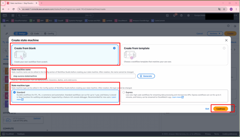Screen dimensions: 240x137
Task: Choose the Standard state machine type
Action: pos(15,92)
